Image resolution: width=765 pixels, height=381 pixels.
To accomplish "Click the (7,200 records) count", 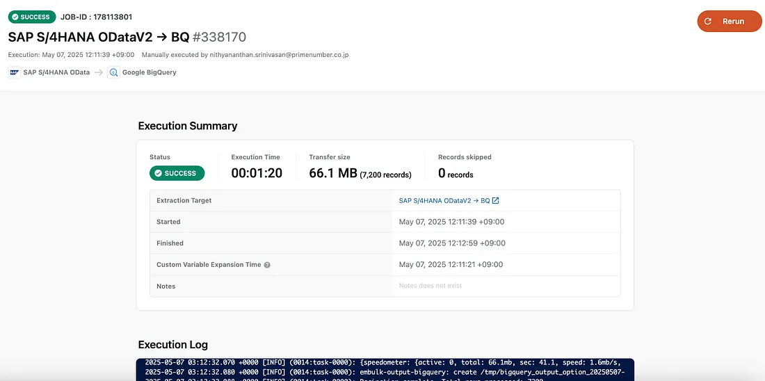I will click(x=386, y=175).
